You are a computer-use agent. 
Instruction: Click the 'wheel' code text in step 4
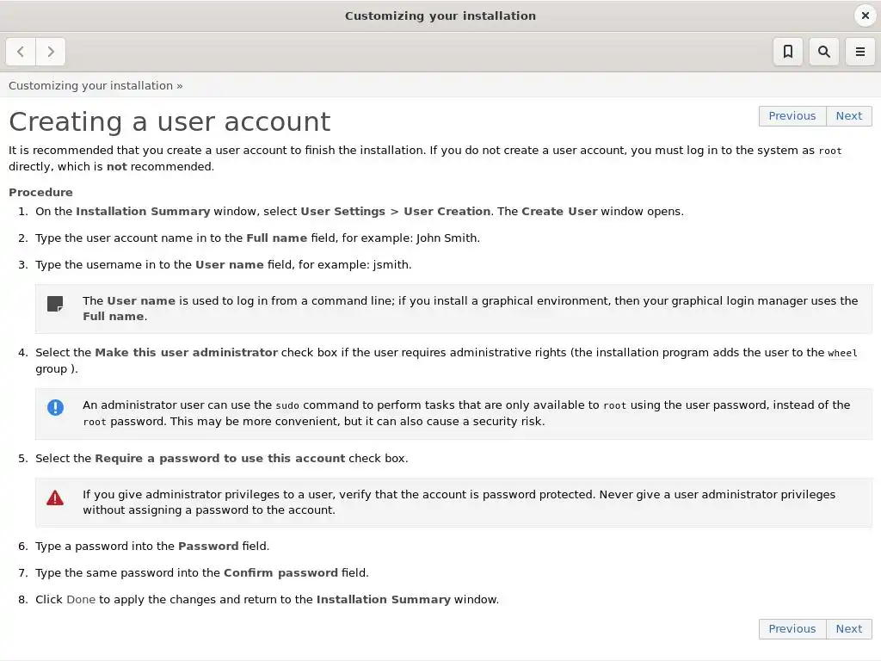pyautogui.click(x=842, y=353)
